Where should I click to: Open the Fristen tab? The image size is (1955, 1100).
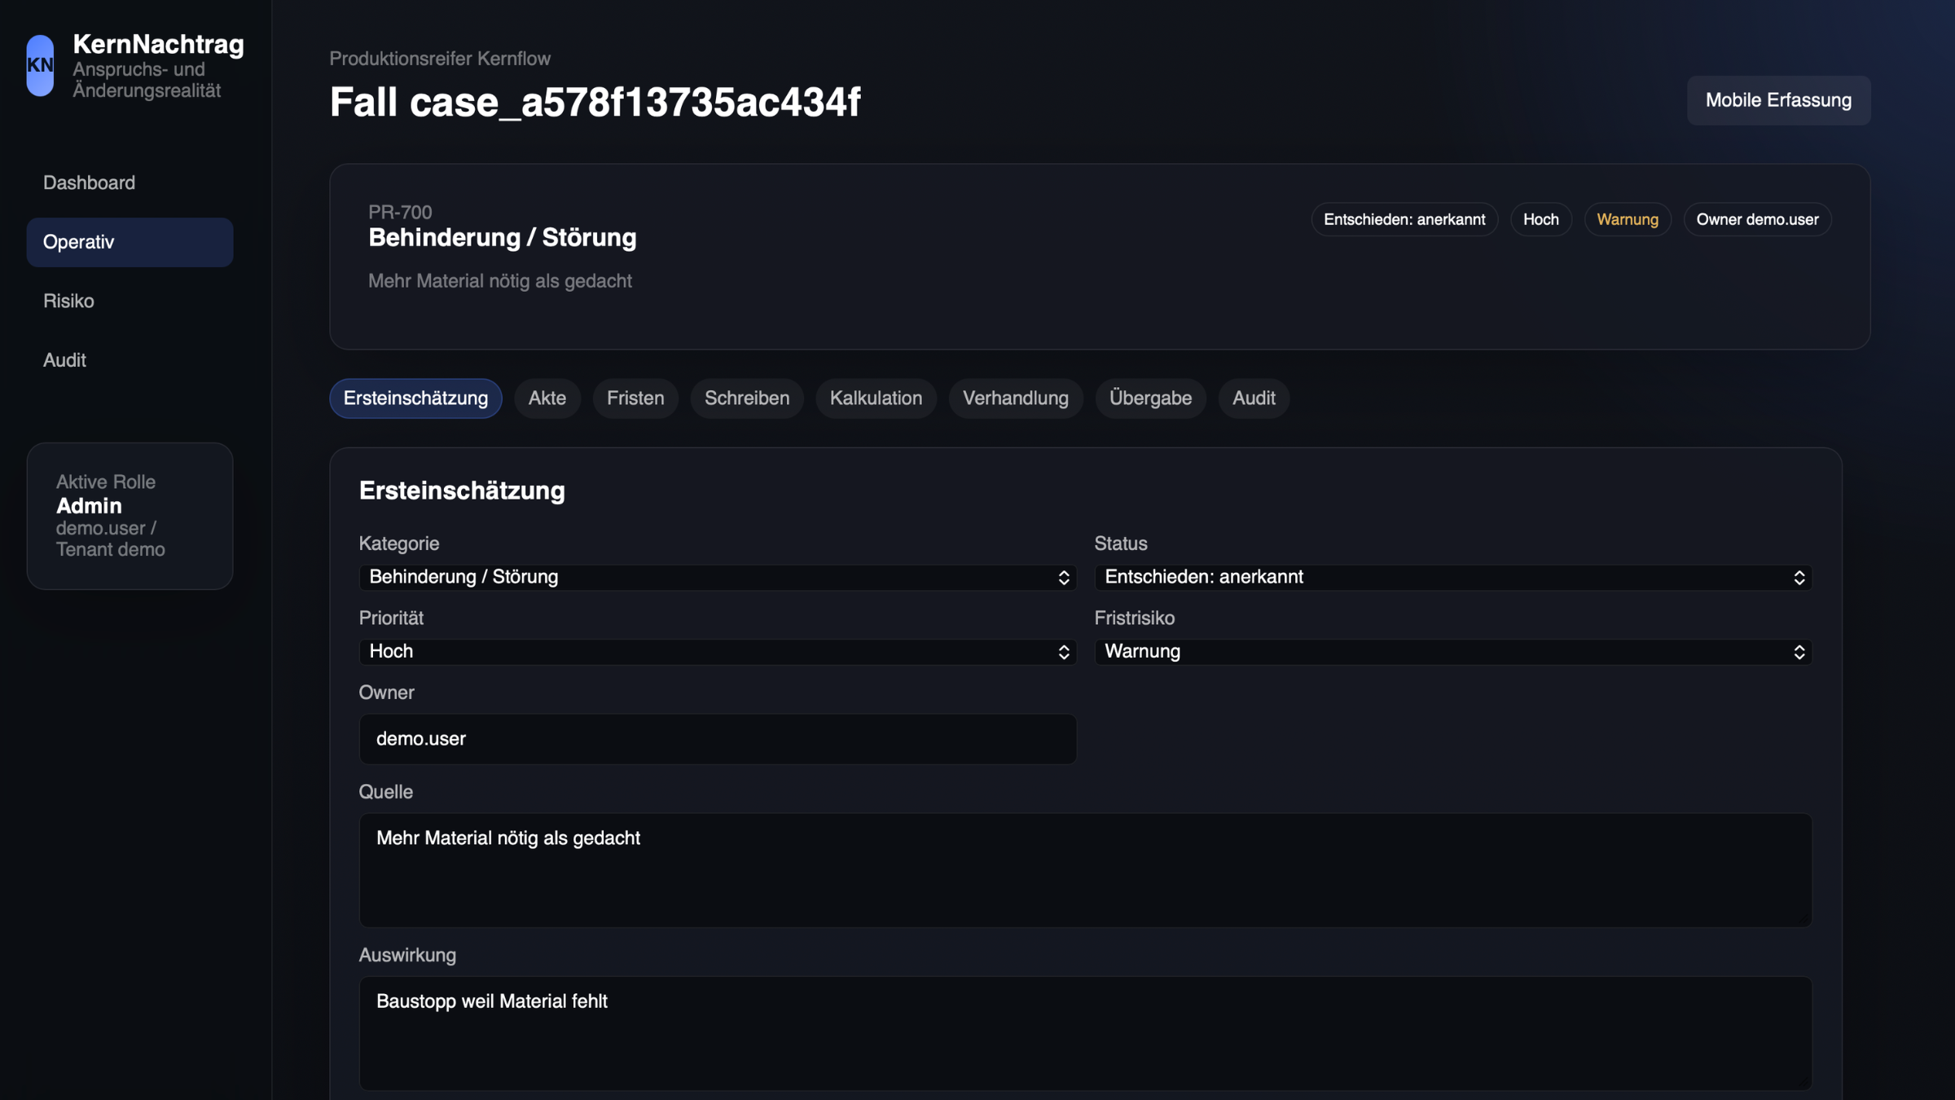point(635,398)
